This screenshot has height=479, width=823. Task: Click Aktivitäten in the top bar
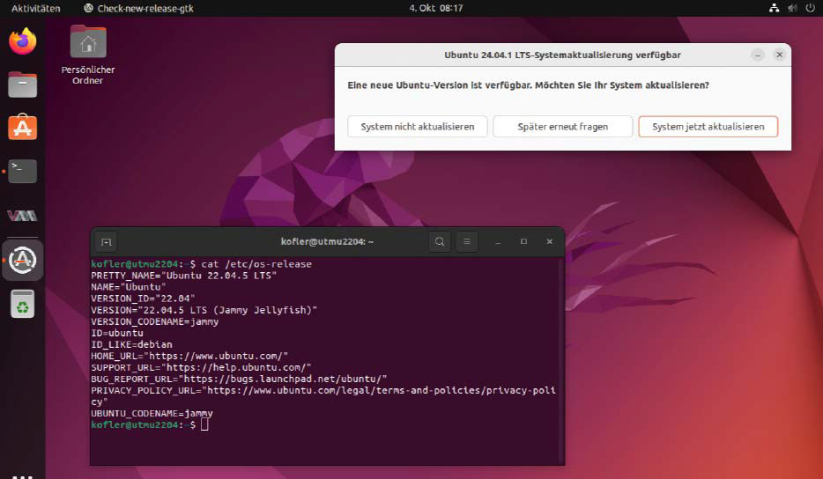tap(36, 8)
